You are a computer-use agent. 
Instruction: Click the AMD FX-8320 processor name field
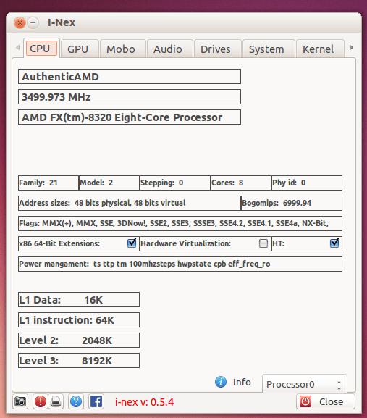coord(130,117)
